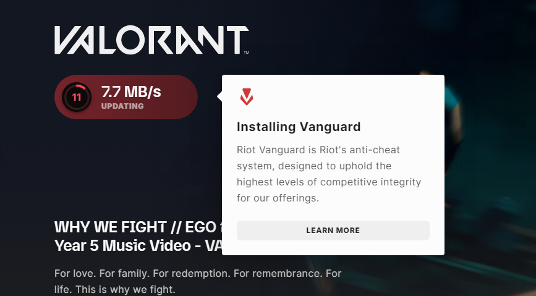Click the popup's pointer arrow tip

(219, 96)
